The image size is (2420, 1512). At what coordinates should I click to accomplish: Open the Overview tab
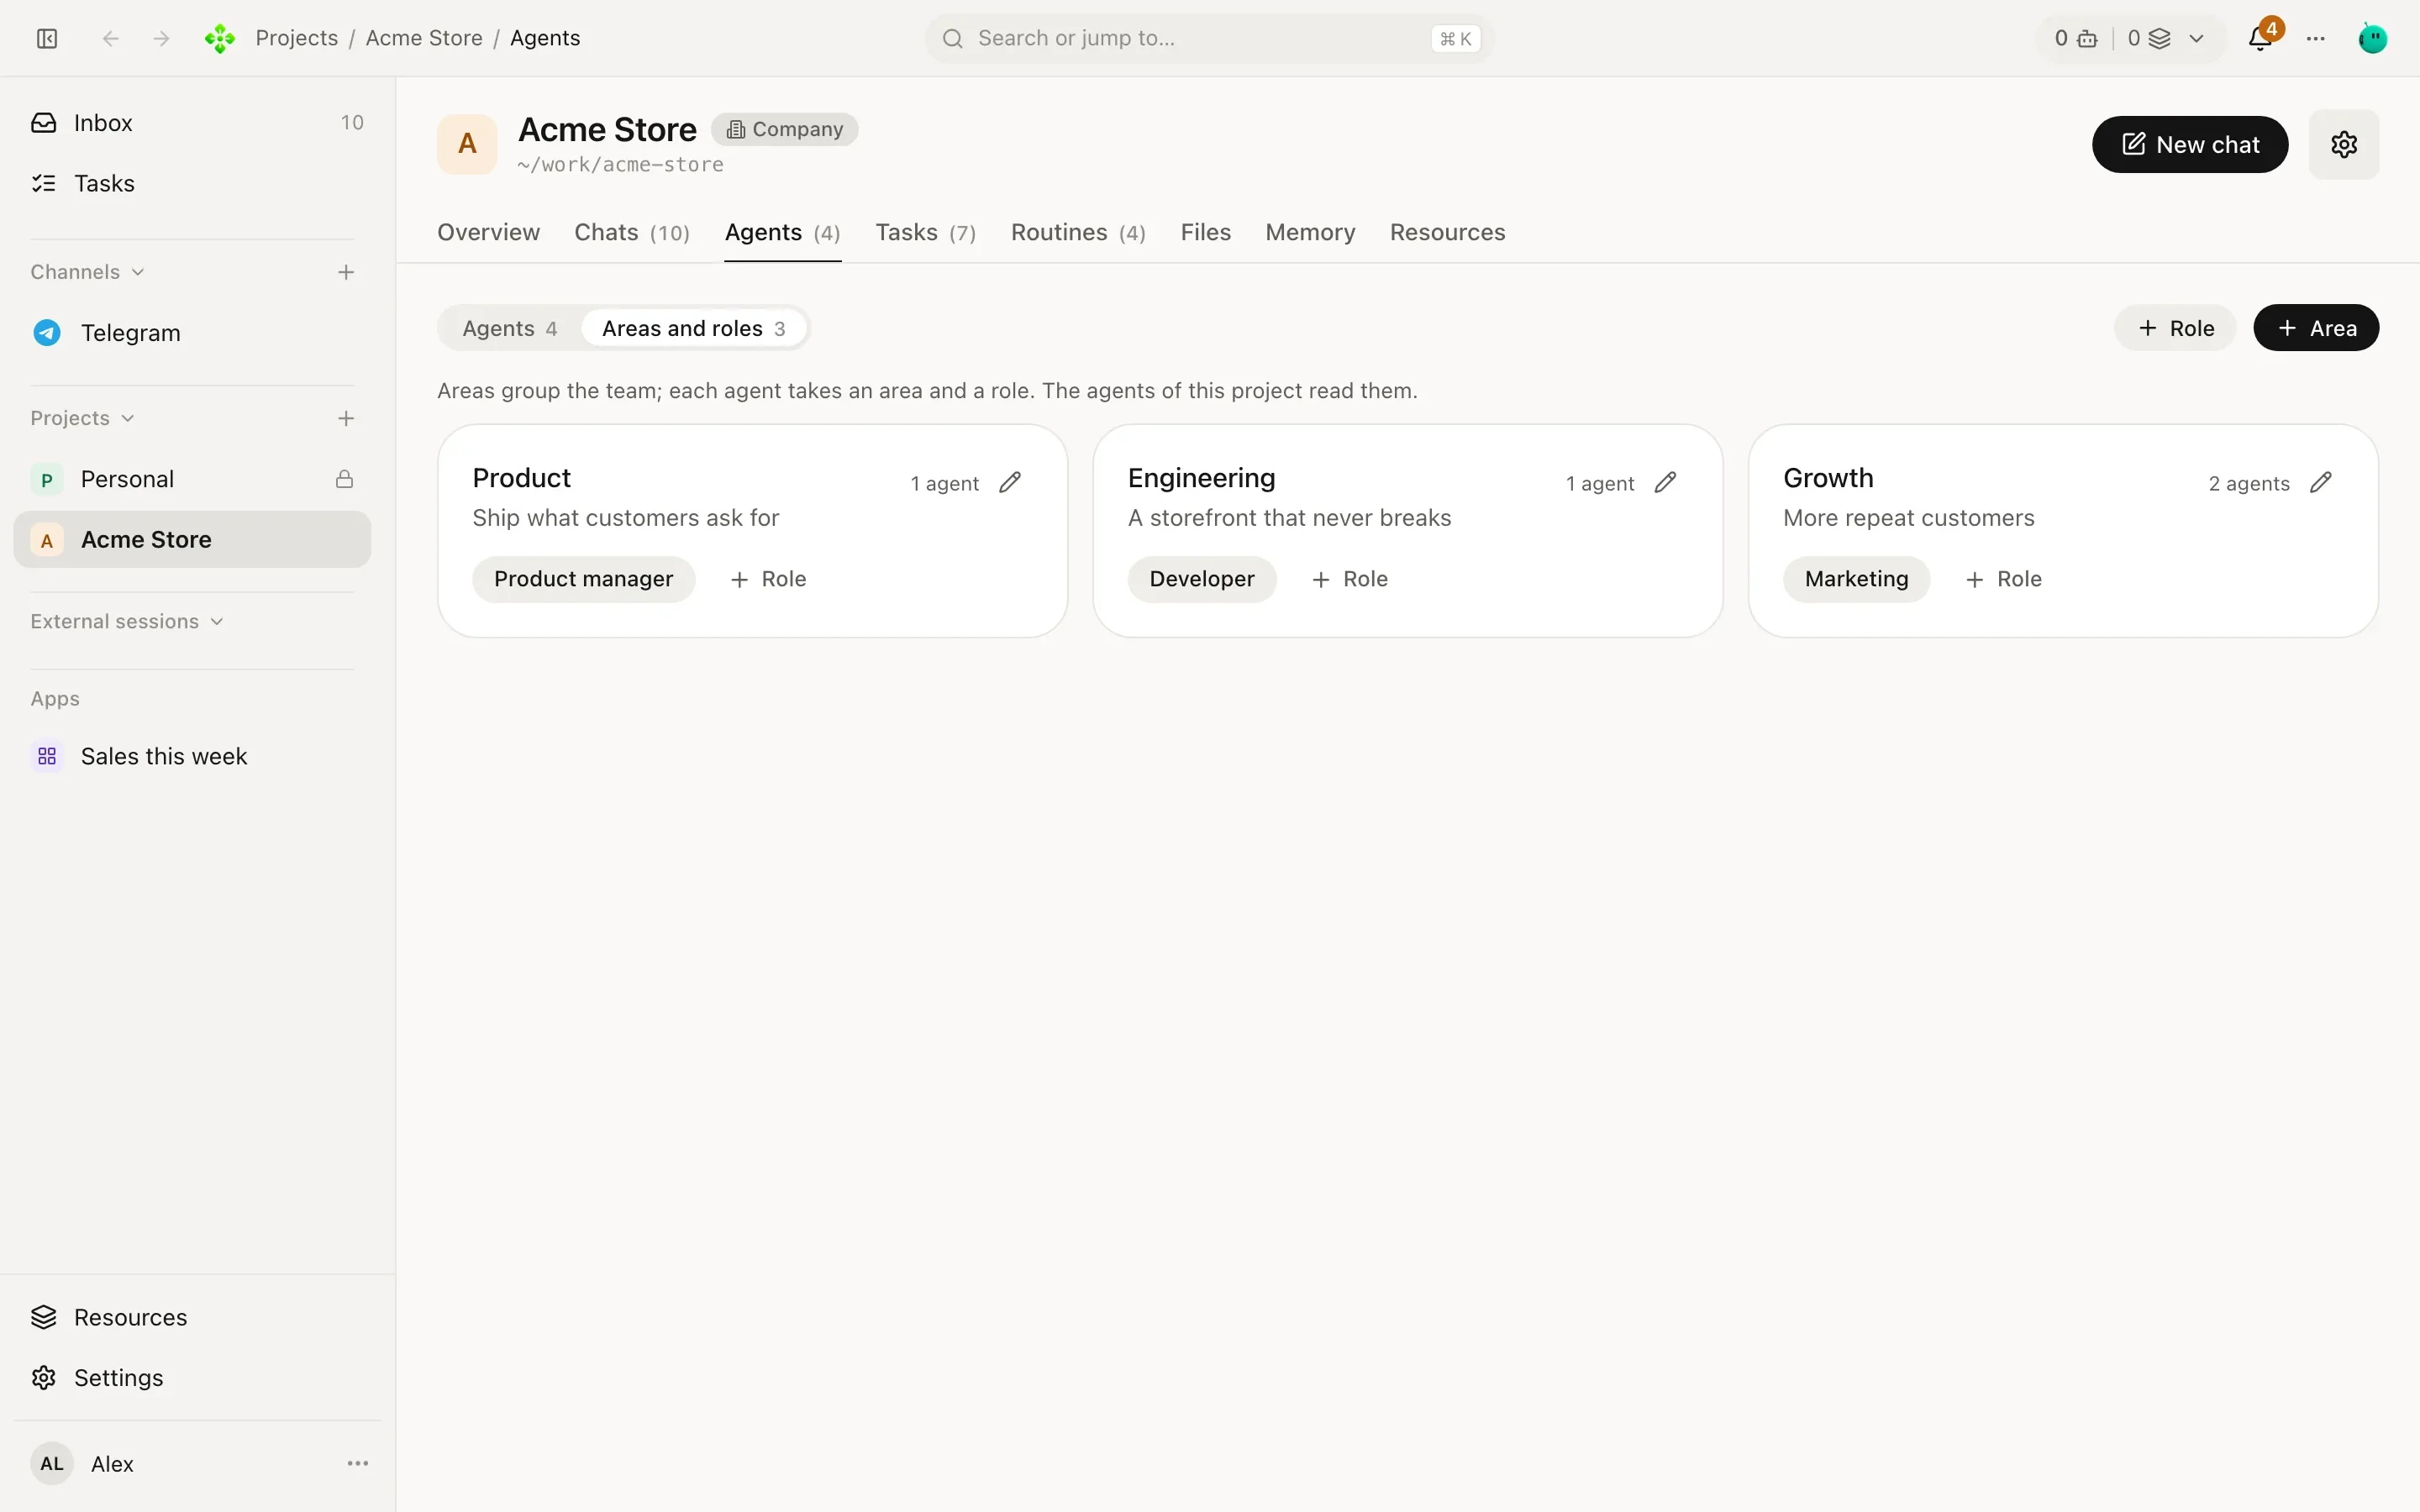click(488, 232)
